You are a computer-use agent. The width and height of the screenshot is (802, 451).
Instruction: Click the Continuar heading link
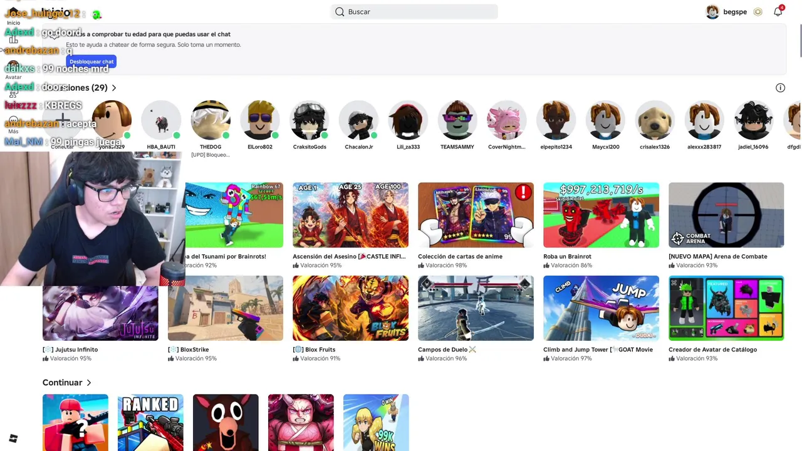tap(62, 383)
